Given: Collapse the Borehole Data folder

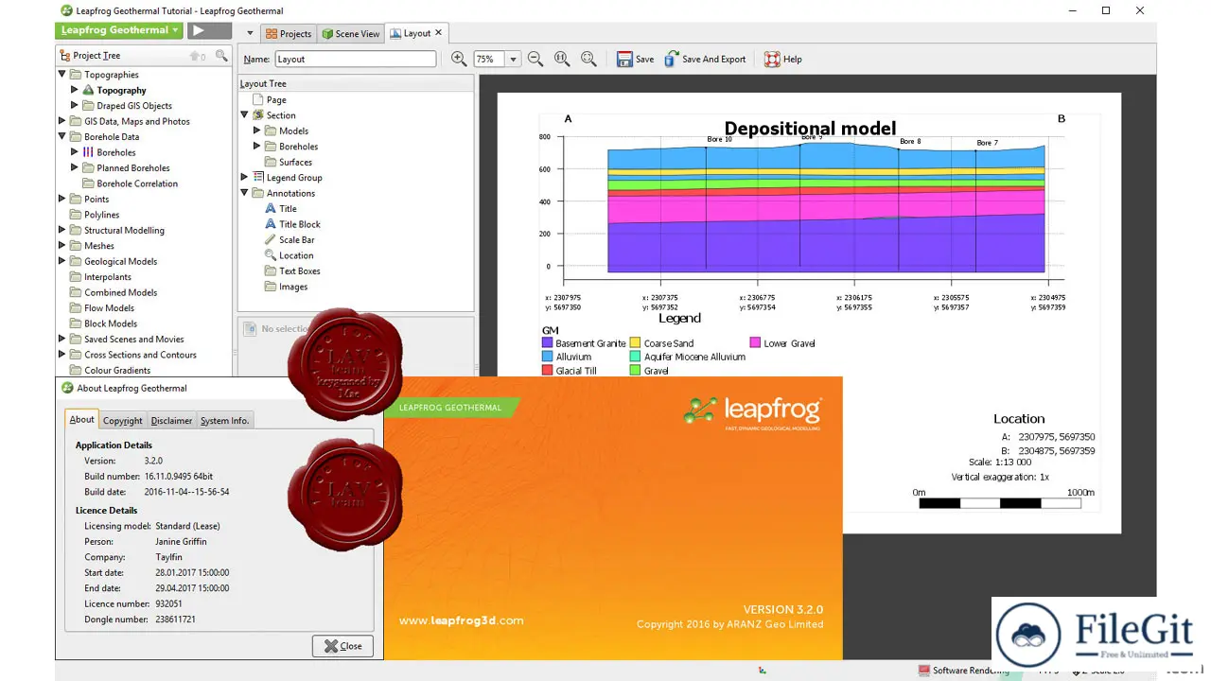Looking at the screenshot, I should tap(62, 137).
